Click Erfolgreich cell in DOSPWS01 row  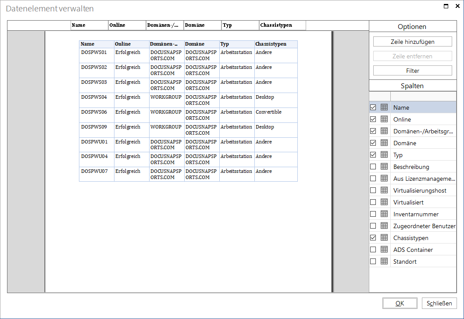pyautogui.click(x=132, y=55)
